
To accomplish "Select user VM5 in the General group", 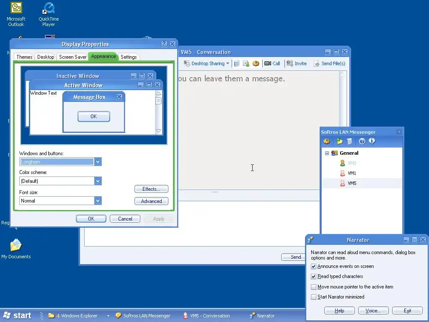I will pyautogui.click(x=352, y=184).
